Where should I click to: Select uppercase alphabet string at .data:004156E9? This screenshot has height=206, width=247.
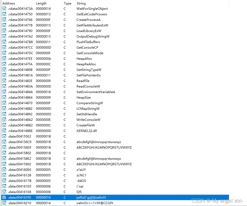pos(104,148)
